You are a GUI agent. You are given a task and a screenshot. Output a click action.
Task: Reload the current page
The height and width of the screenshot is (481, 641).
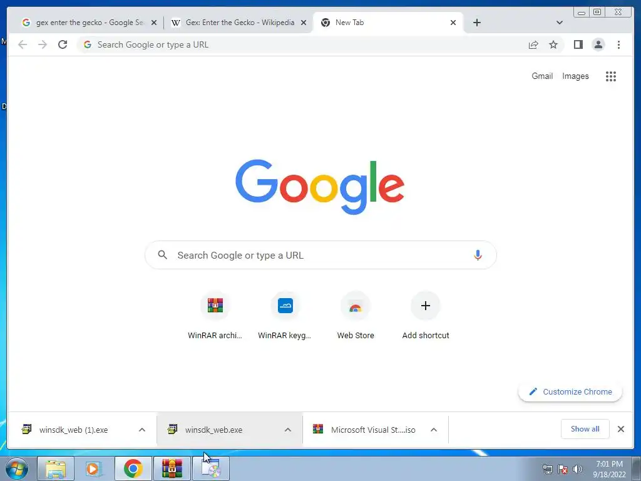point(63,44)
